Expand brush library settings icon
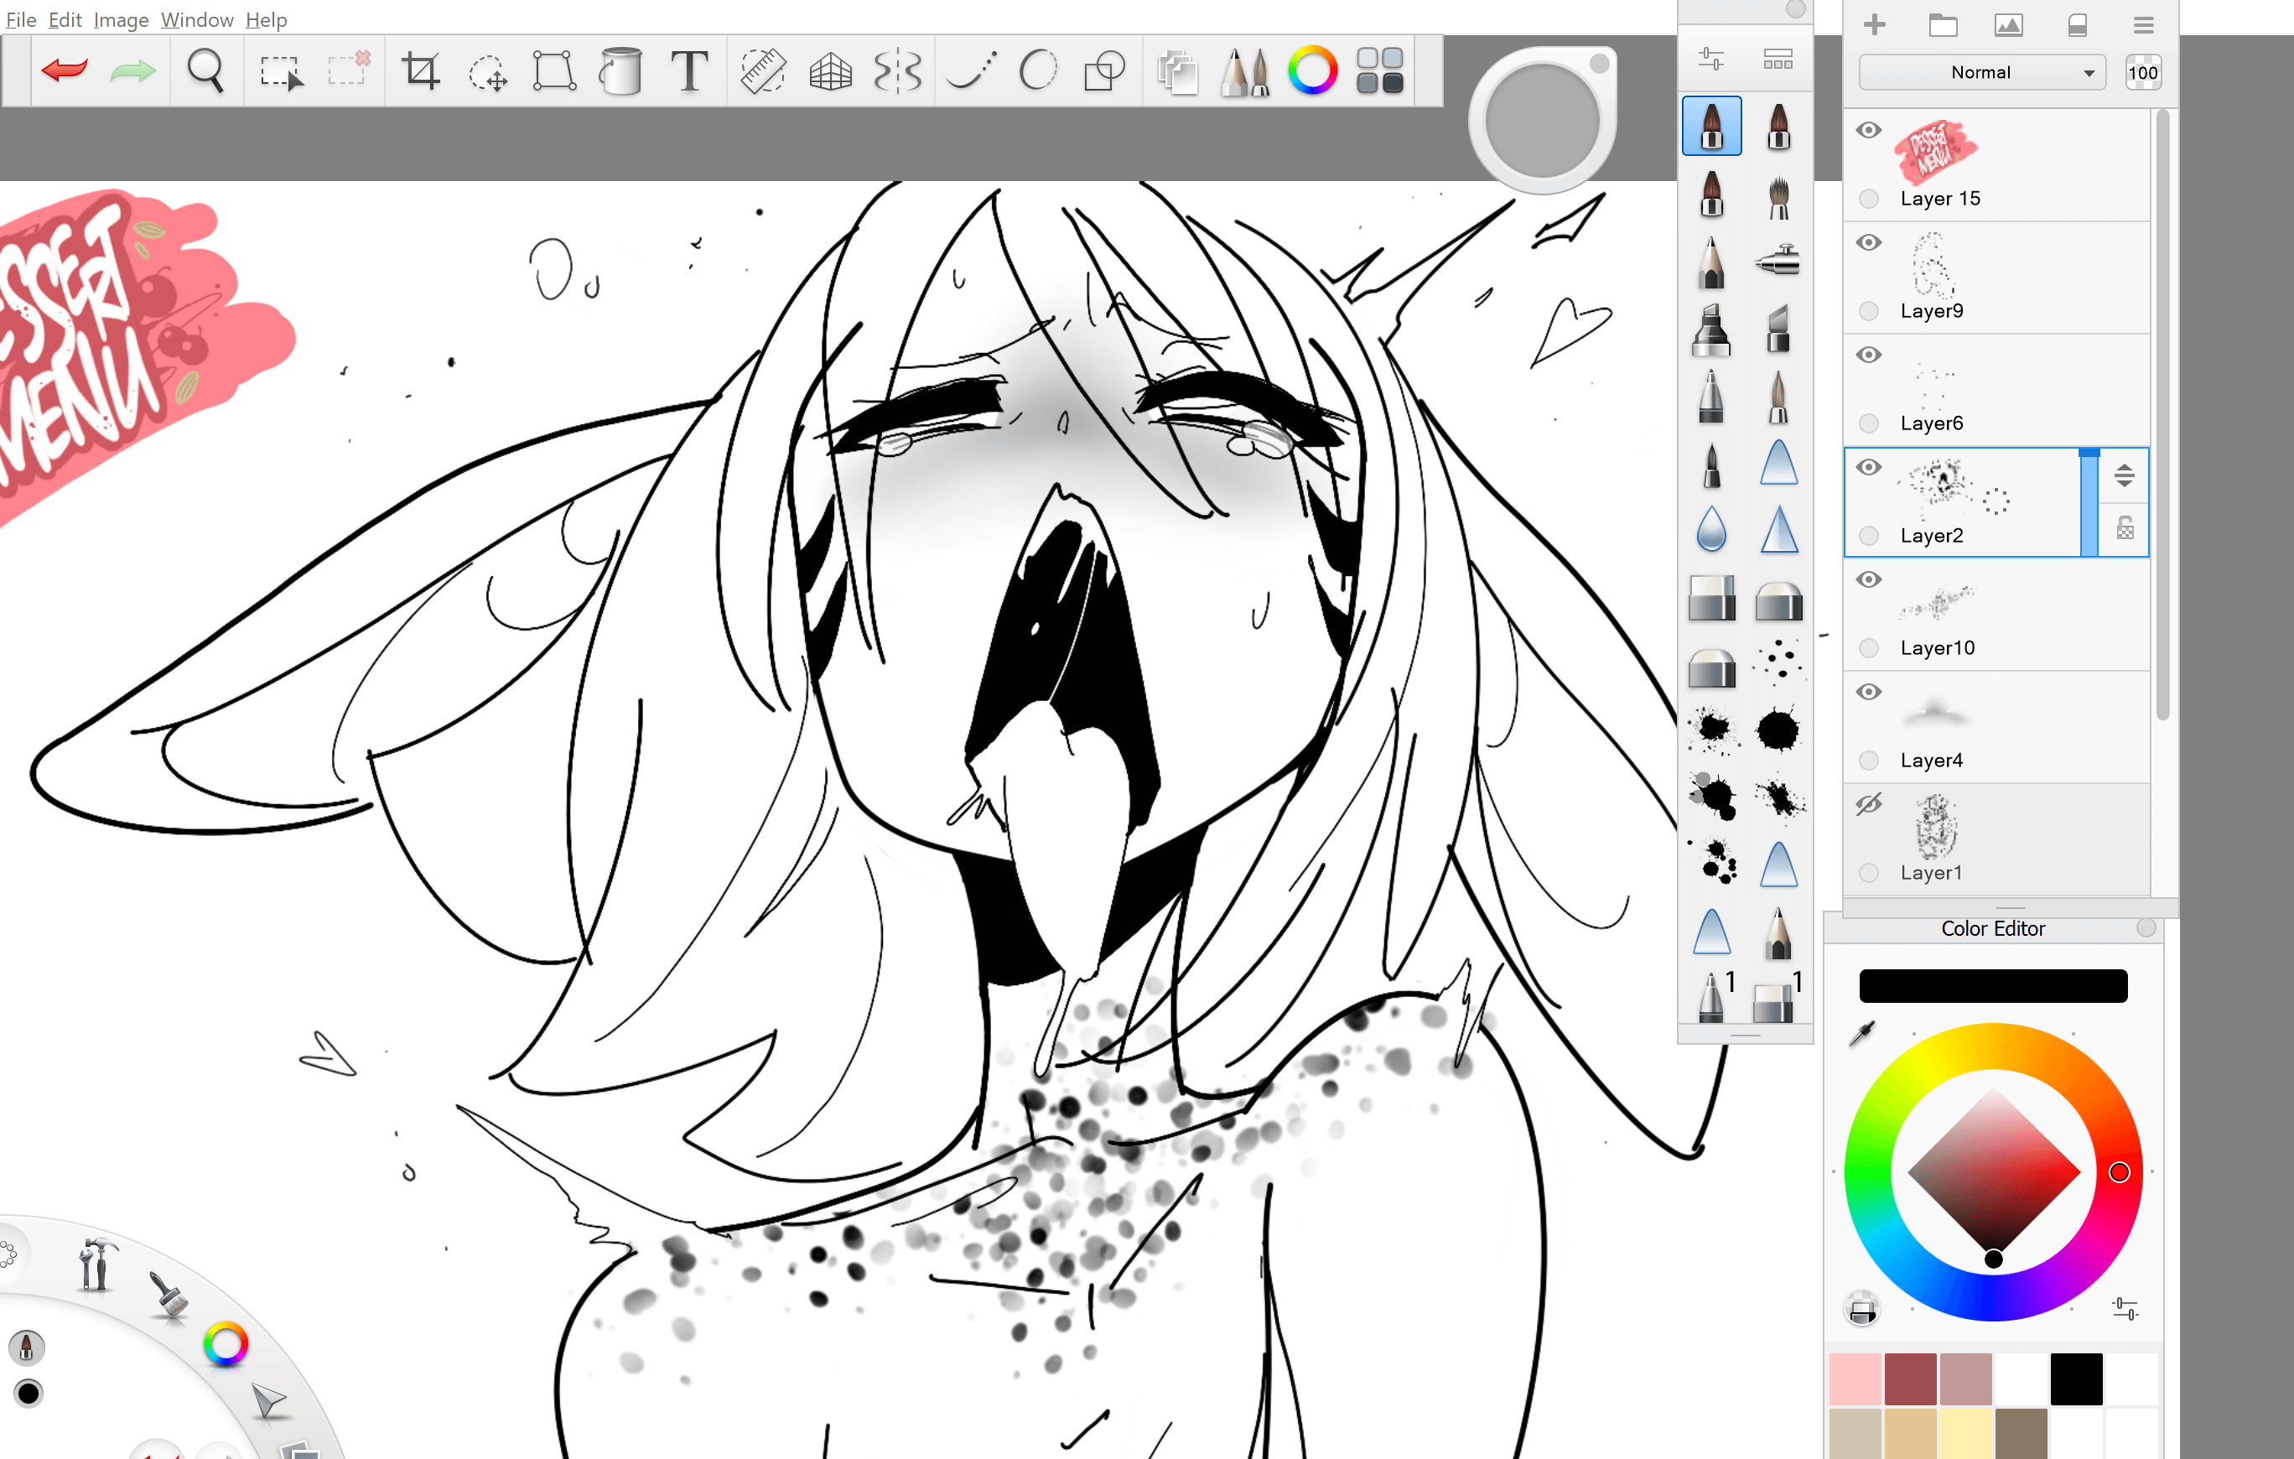 1711,59
